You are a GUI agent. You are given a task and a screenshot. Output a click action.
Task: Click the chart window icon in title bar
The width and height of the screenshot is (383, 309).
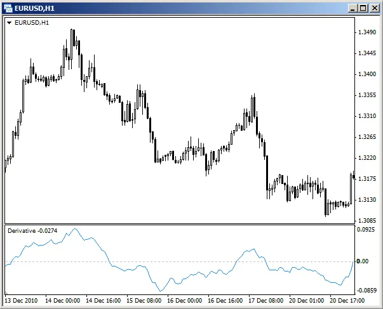[9, 8]
